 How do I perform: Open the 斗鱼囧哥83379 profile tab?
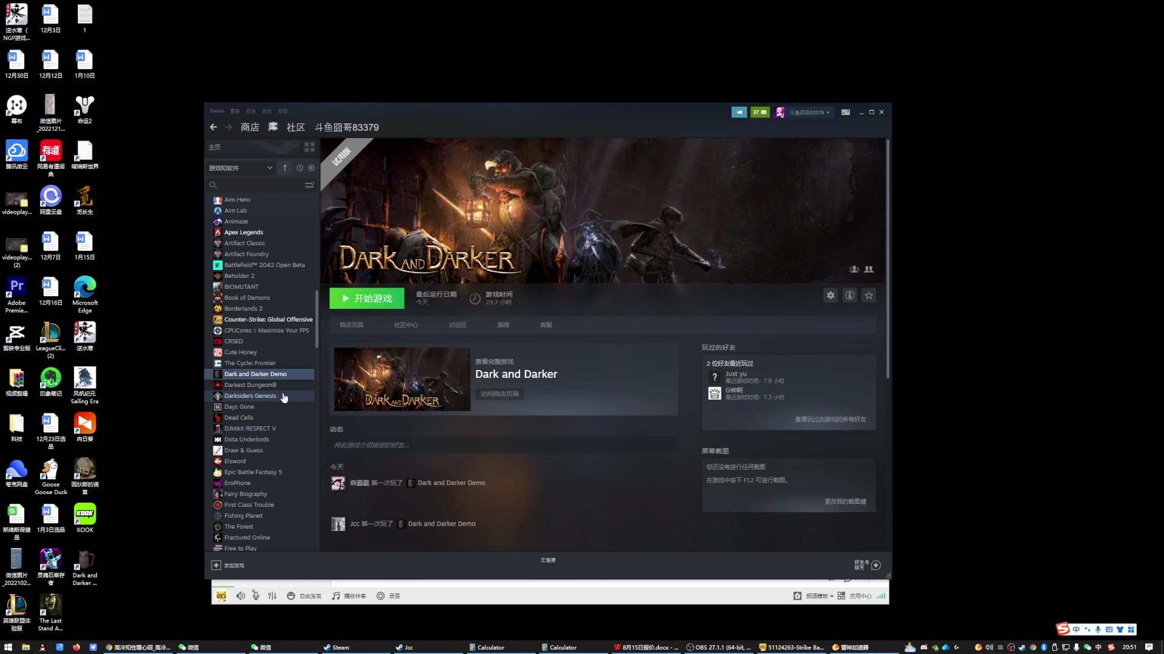[x=347, y=127]
